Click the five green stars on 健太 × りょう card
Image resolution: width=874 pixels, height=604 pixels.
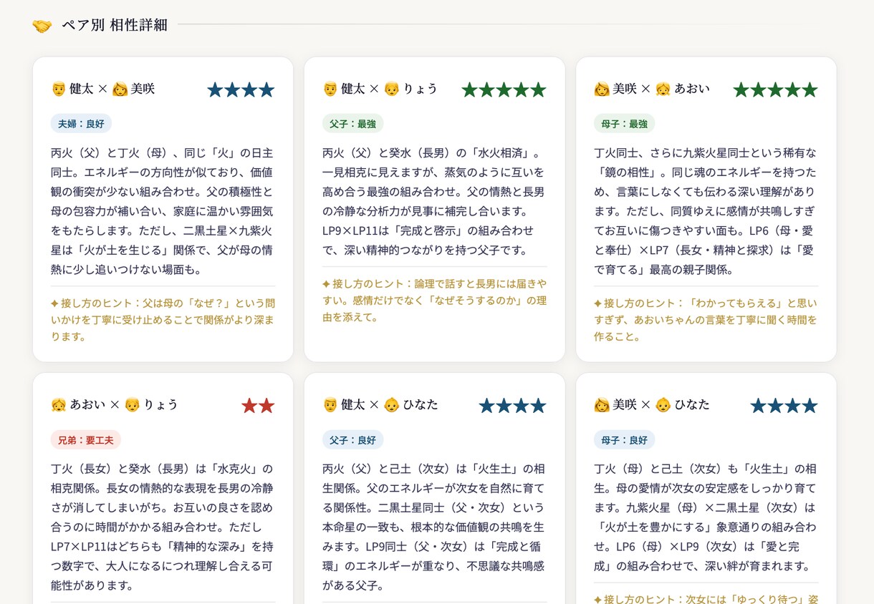[x=504, y=89]
